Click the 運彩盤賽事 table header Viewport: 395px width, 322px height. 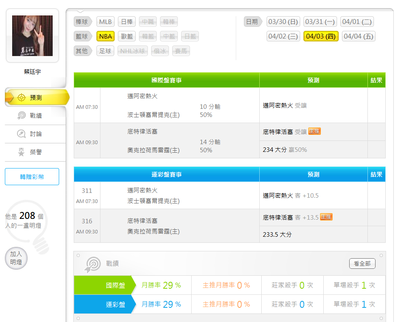tap(167, 174)
